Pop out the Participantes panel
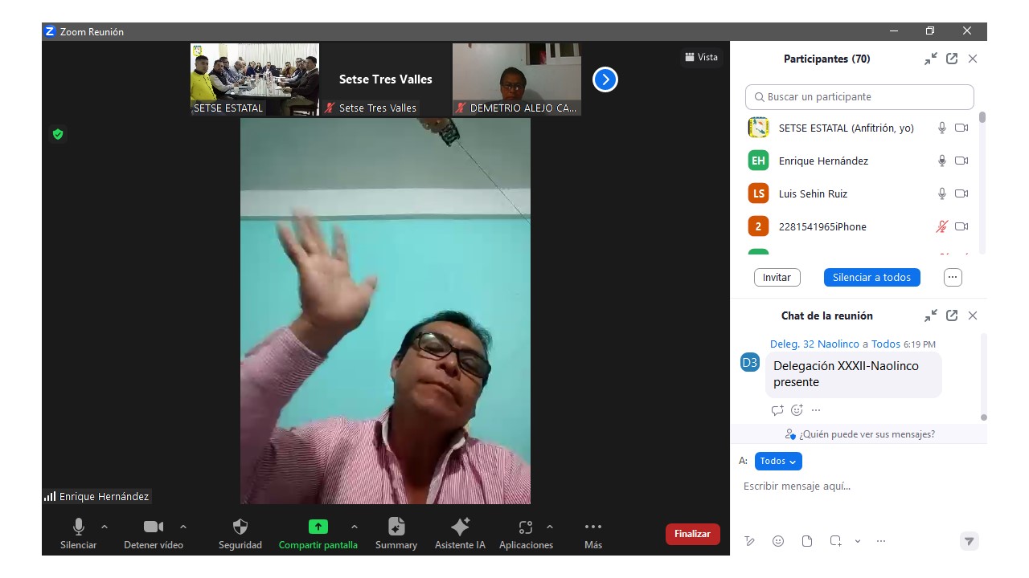This screenshot has height=578, width=1029. click(952, 59)
